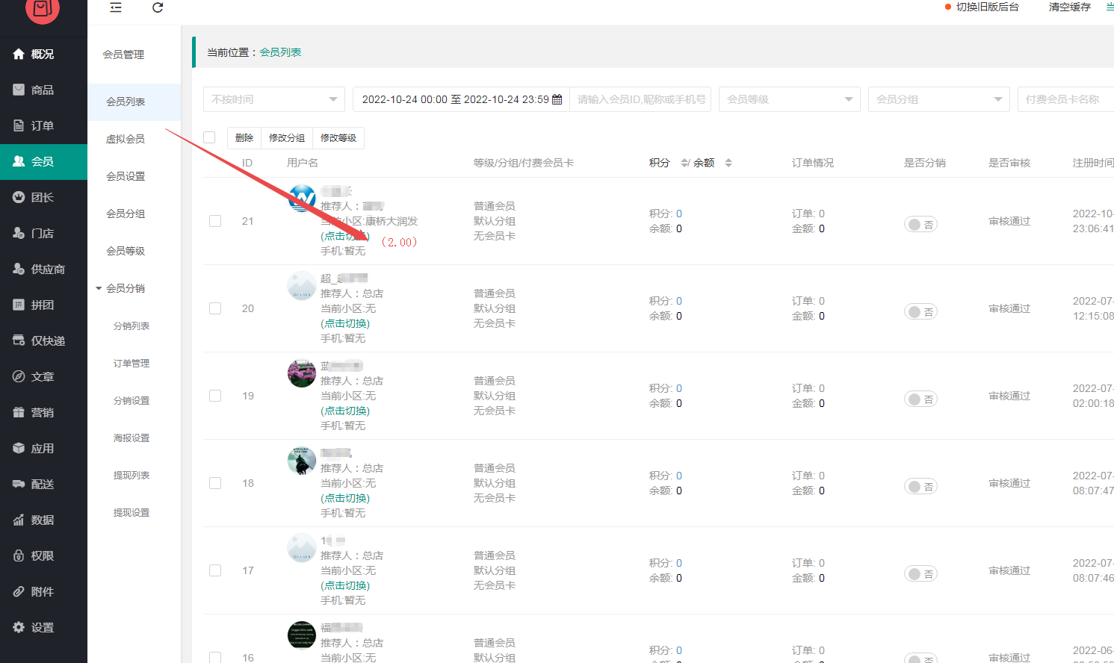This screenshot has width=1114, height=663.
Task: Toggle the 是否分销 switch for member 18
Action: [x=920, y=487]
